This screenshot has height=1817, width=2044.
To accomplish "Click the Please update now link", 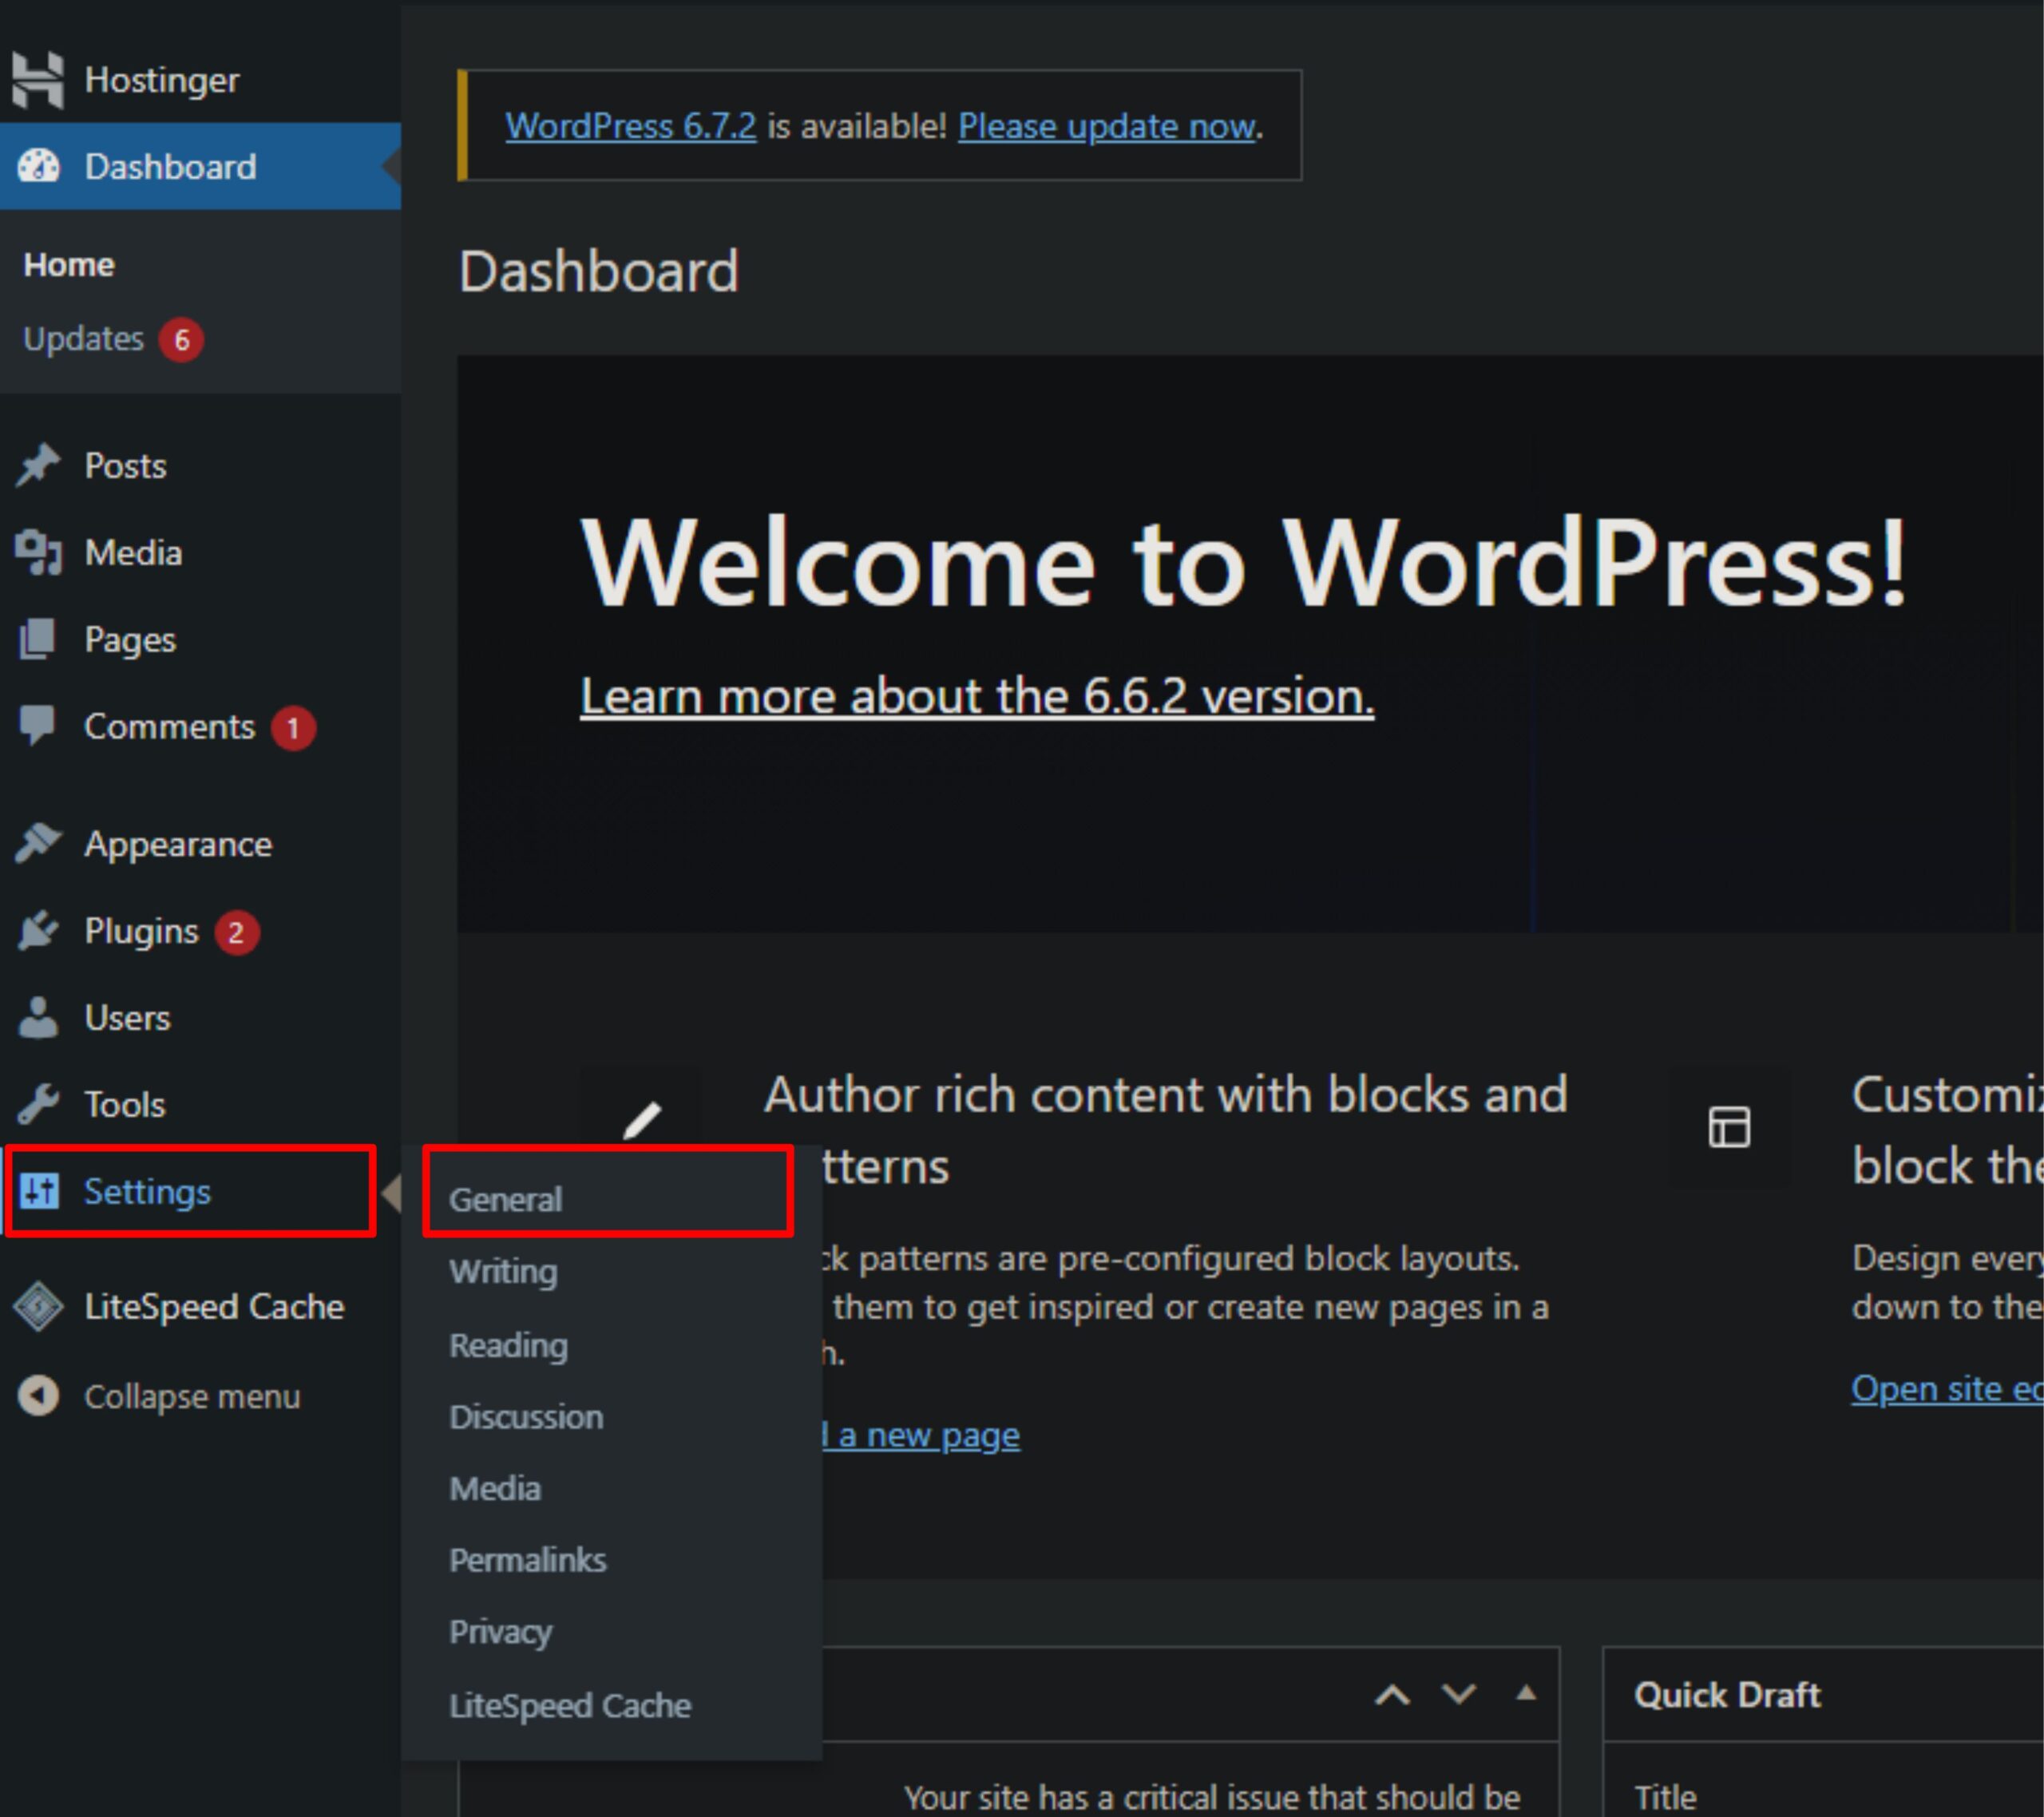I will (1106, 126).
